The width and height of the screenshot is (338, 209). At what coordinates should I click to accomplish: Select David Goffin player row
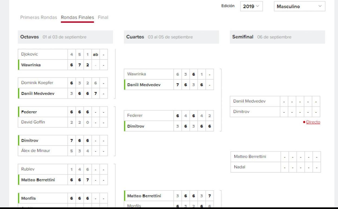[33, 122]
